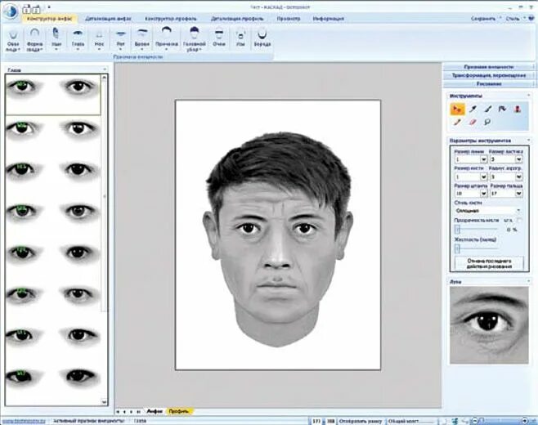Click first quick access save icon
538x425 pixels.
[x=26, y=9]
